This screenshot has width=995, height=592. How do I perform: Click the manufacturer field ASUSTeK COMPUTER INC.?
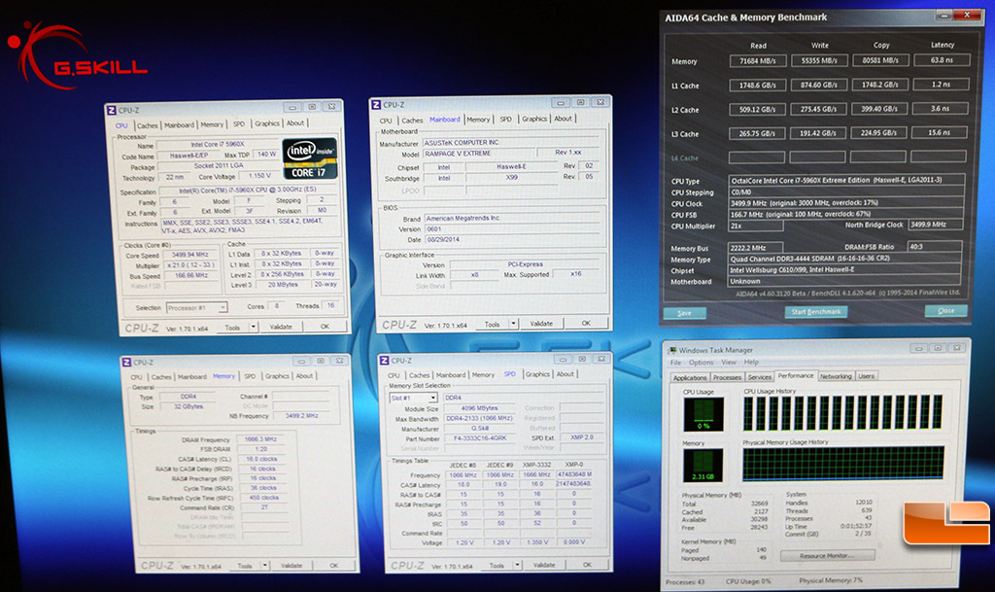(x=510, y=143)
